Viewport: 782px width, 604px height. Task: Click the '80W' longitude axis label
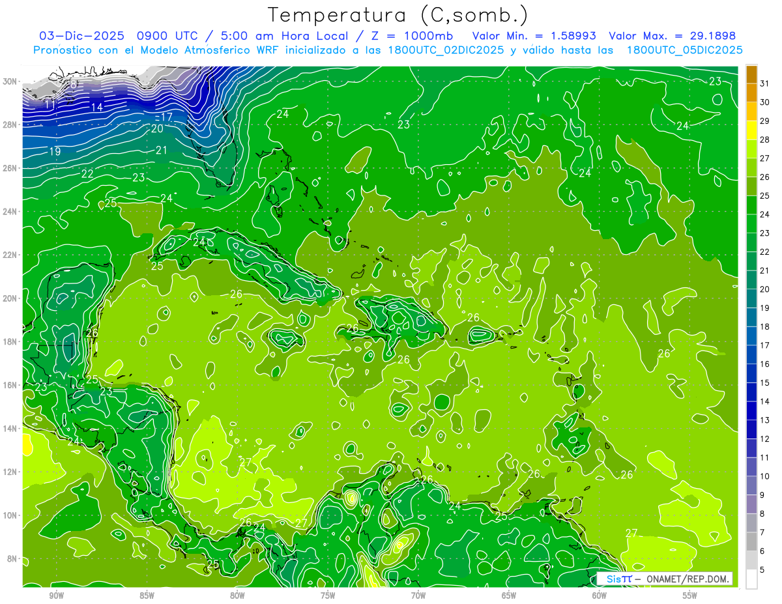point(237,596)
